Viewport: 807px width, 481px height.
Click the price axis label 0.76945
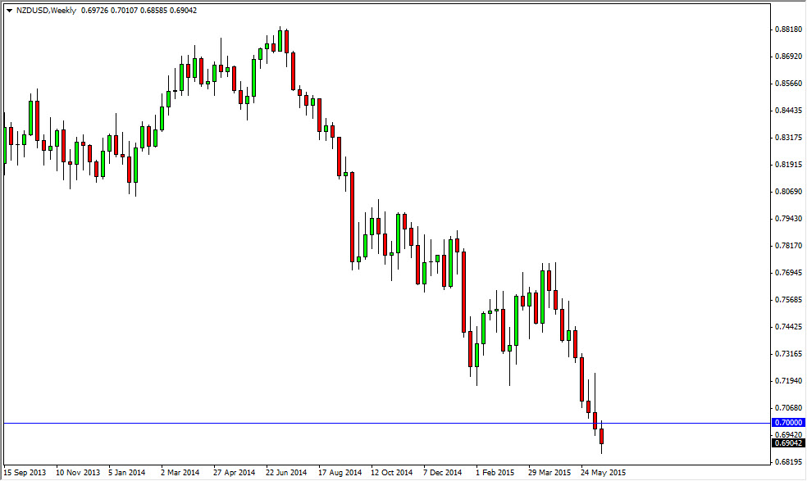tap(786, 272)
